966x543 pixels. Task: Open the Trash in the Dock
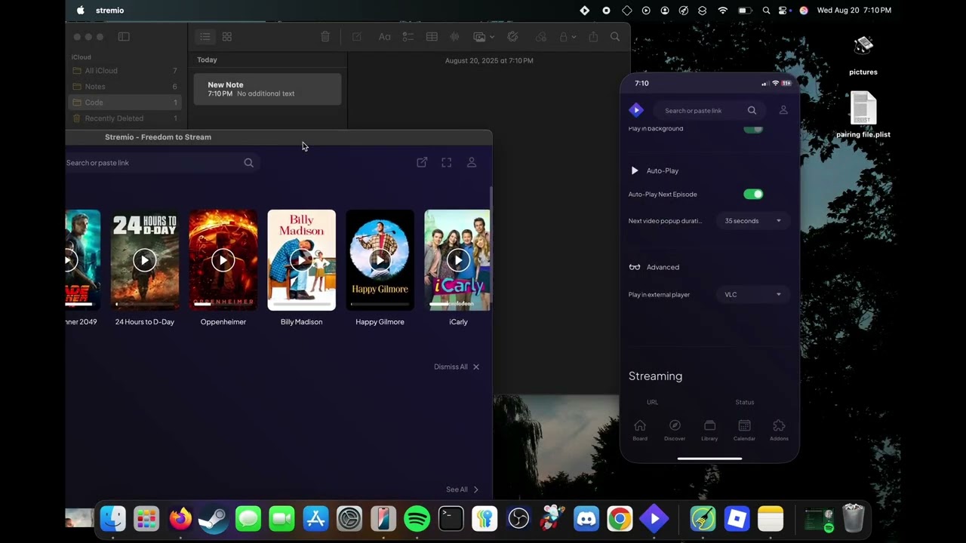click(853, 518)
